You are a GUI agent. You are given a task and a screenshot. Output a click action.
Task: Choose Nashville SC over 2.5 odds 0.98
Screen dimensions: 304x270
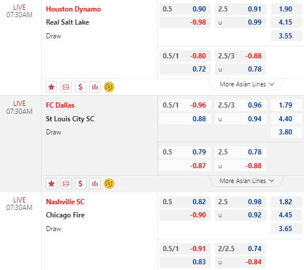pyautogui.click(x=241, y=202)
